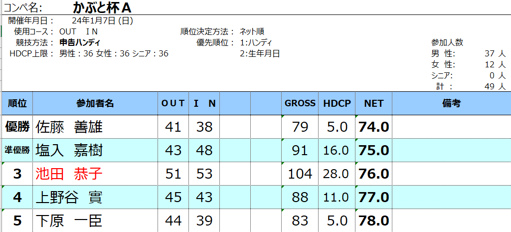This screenshot has width=511, height=232.
Task: Click the NET column header cell
Action: (373, 103)
